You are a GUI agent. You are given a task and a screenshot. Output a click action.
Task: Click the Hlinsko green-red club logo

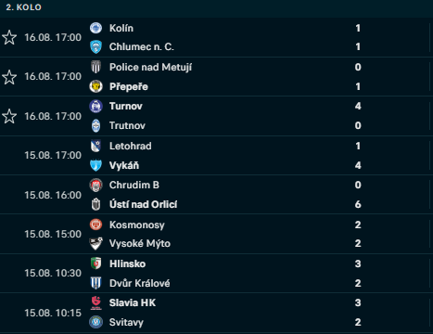point(96,263)
